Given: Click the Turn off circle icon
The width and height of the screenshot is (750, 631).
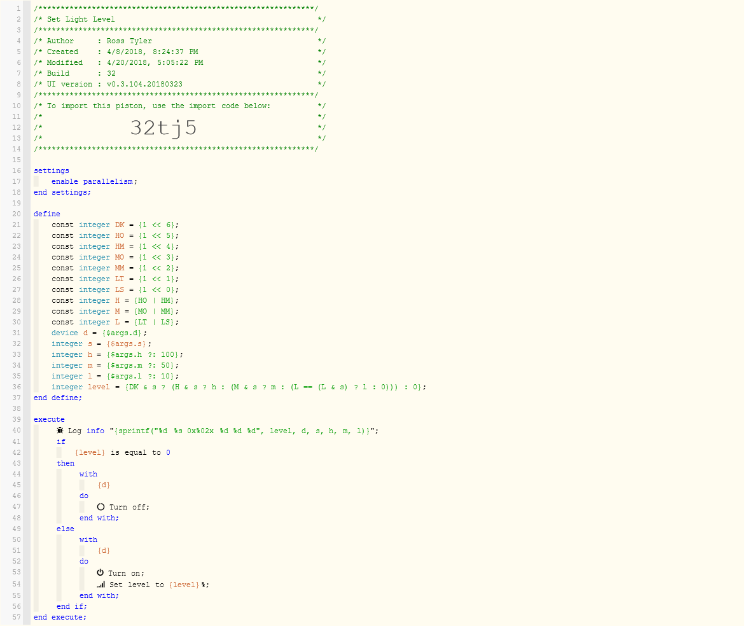Looking at the screenshot, I should (x=101, y=506).
